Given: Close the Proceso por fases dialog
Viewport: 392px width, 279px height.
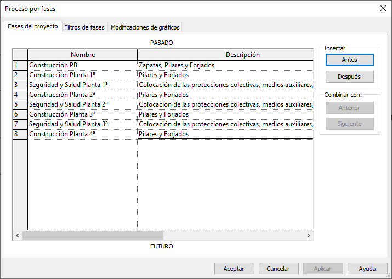Looking at the screenshot, I should [x=382, y=8].
